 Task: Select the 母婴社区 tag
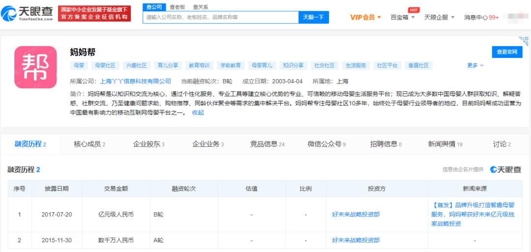click(x=105, y=65)
